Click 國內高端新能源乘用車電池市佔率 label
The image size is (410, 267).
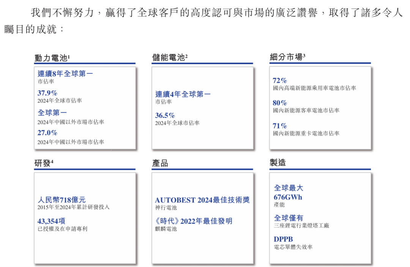[314, 88]
